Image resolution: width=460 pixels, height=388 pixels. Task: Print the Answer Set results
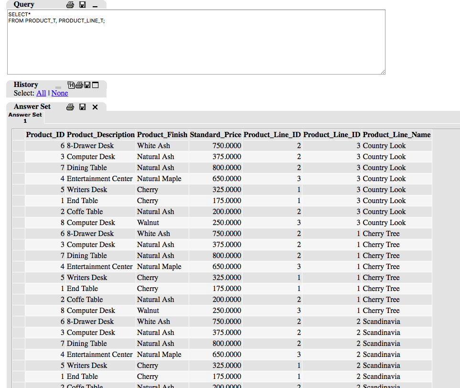coord(70,107)
